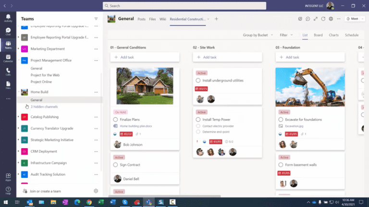369x207 pixels.
Task: Switch to the Posts tab
Action: point(141,19)
